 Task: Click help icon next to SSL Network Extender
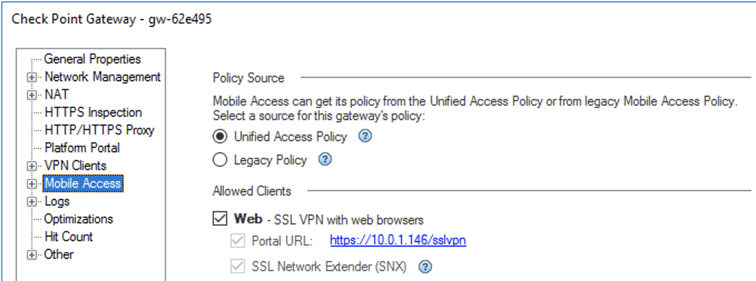425,267
